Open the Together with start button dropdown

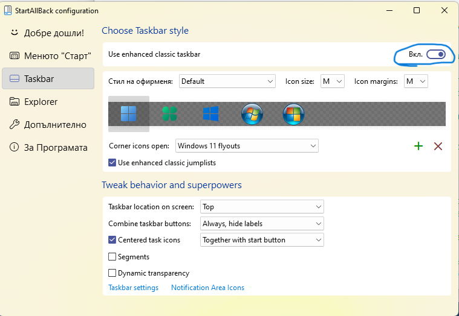pos(262,240)
